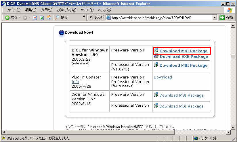
Task: Click the warning icon in the status bar
Action: (x=4, y=138)
